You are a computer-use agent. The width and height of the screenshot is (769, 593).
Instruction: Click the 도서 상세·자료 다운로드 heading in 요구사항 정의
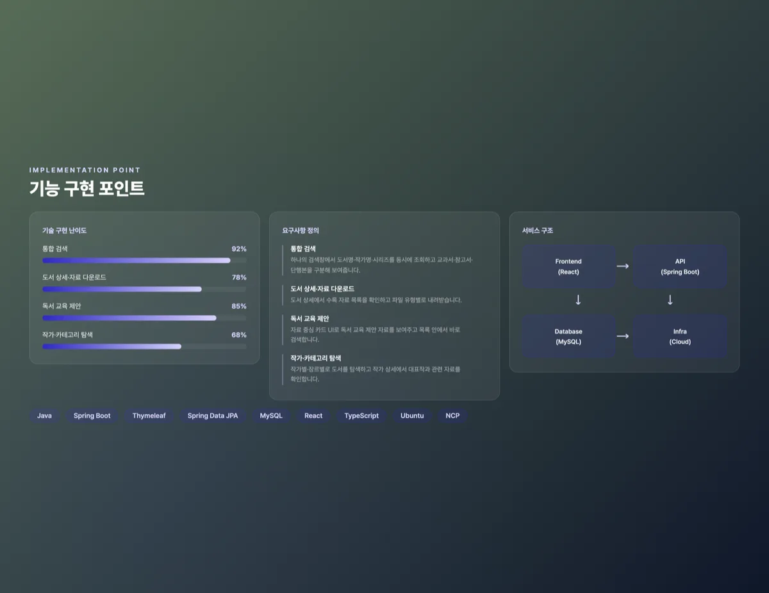pyautogui.click(x=322, y=289)
